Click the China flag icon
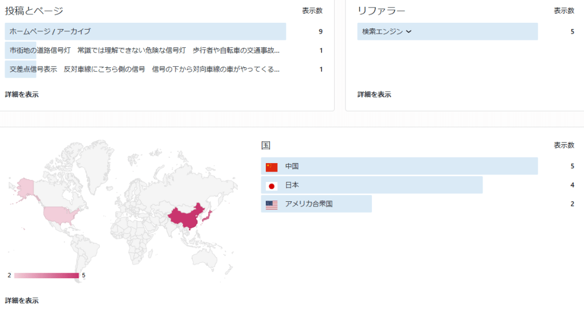The height and width of the screenshot is (317, 584). coord(271,166)
